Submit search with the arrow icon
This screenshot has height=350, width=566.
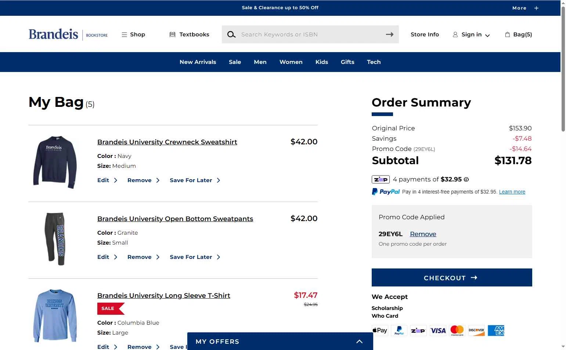(390, 35)
